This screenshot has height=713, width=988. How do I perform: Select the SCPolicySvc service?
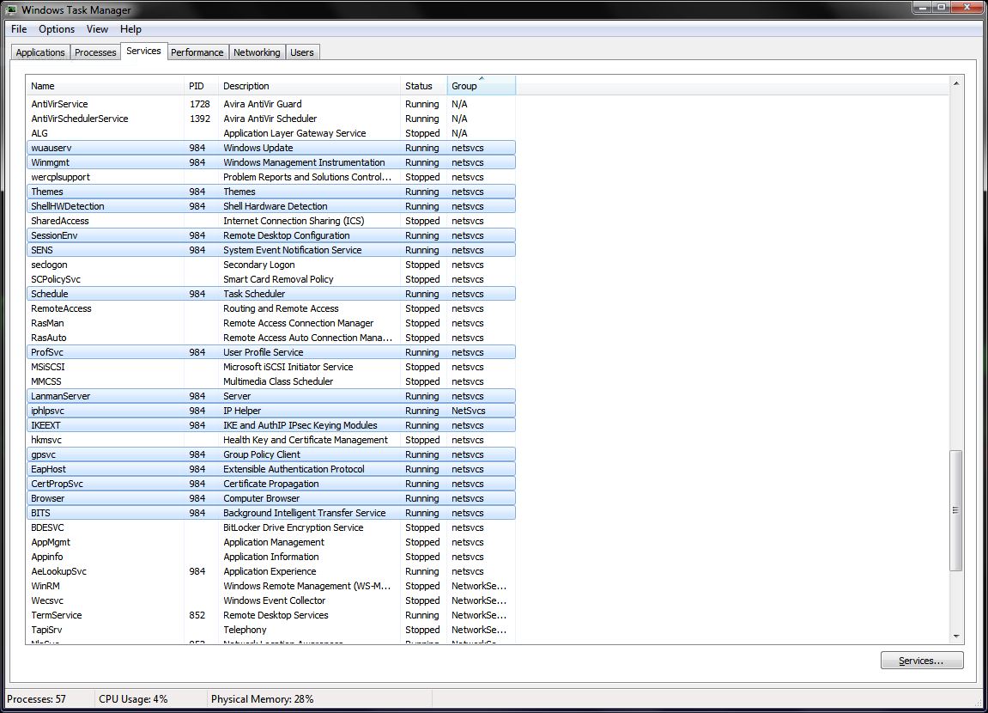tap(271, 279)
